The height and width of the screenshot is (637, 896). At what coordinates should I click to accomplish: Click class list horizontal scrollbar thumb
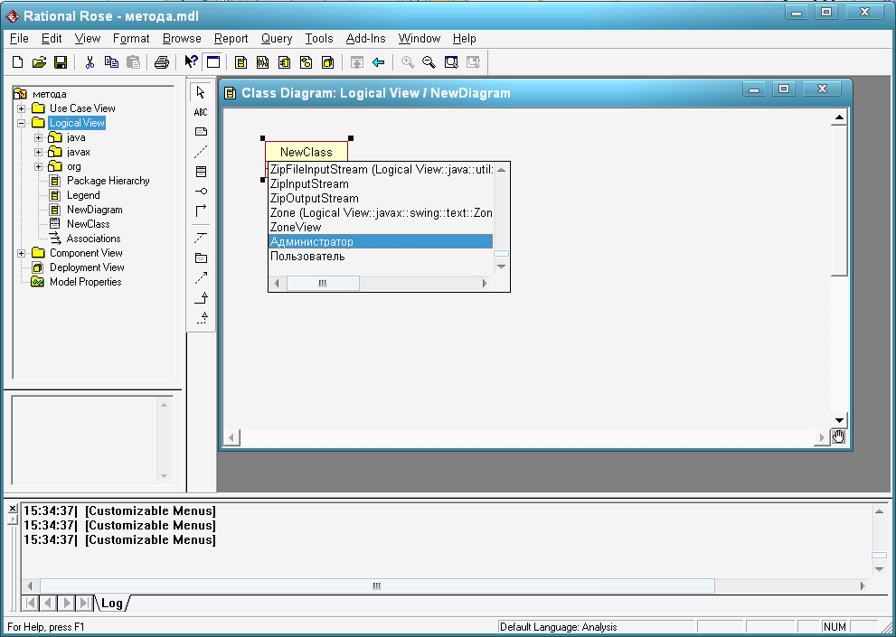pyautogui.click(x=323, y=283)
